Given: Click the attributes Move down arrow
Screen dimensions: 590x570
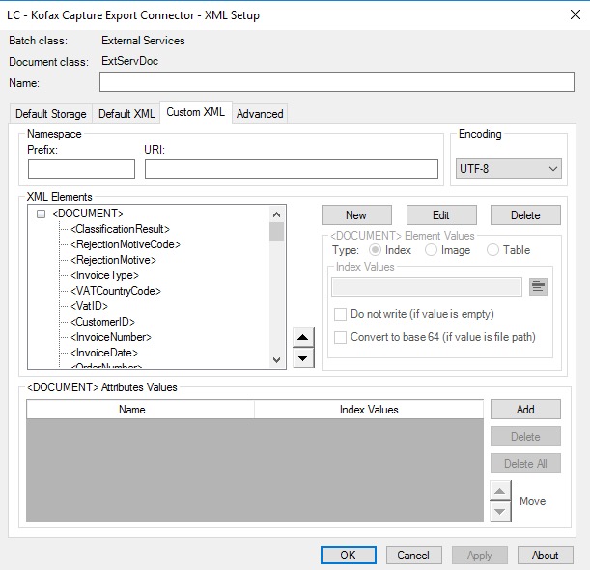Looking at the screenshot, I should 500,511.
